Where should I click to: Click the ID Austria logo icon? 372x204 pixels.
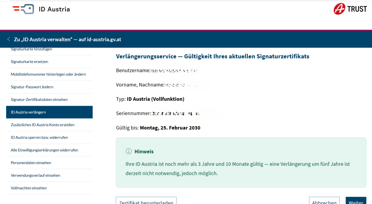pyautogui.click(x=23, y=9)
